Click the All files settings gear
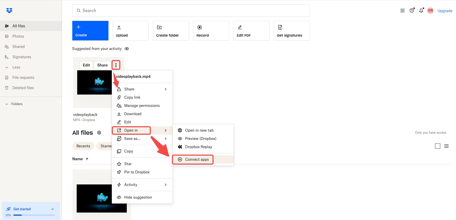The height and width of the screenshot is (220, 456). point(99,133)
